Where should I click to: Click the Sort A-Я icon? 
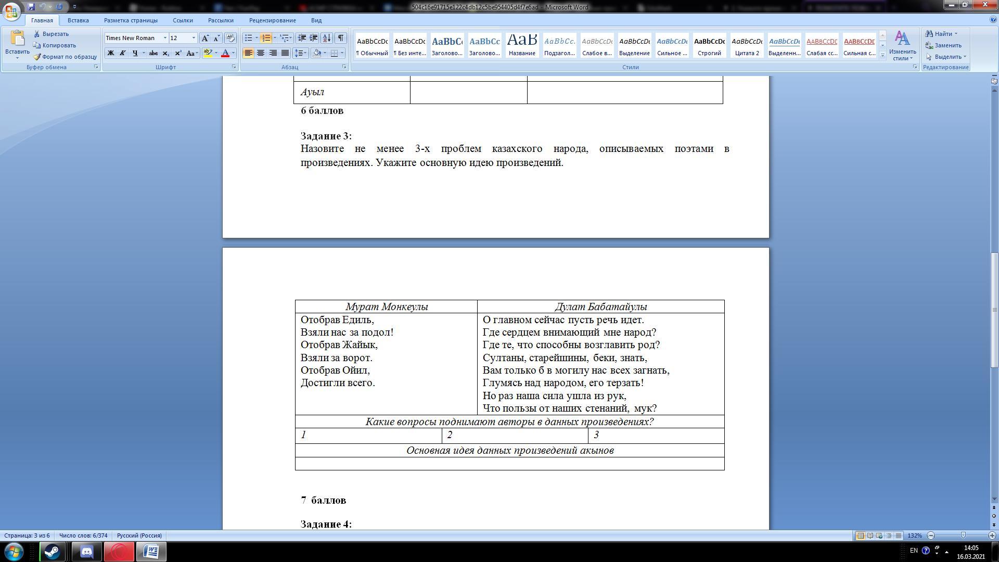(x=327, y=38)
